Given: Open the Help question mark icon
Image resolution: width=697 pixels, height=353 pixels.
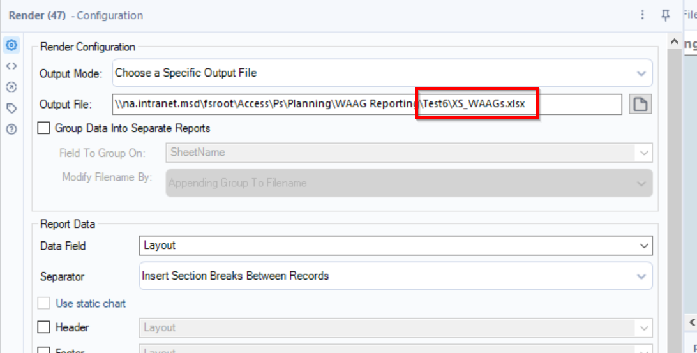Looking at the screenshot, I should click(11, 129).
